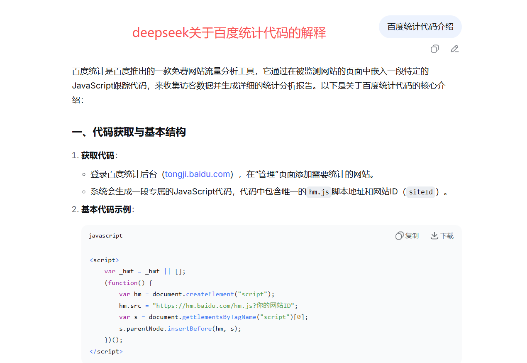This screenshot has height=363, width=527.
Task: Click the bullet starting 系统会生成一段专属的JavaScript代码
Action: tap(269, 192)
